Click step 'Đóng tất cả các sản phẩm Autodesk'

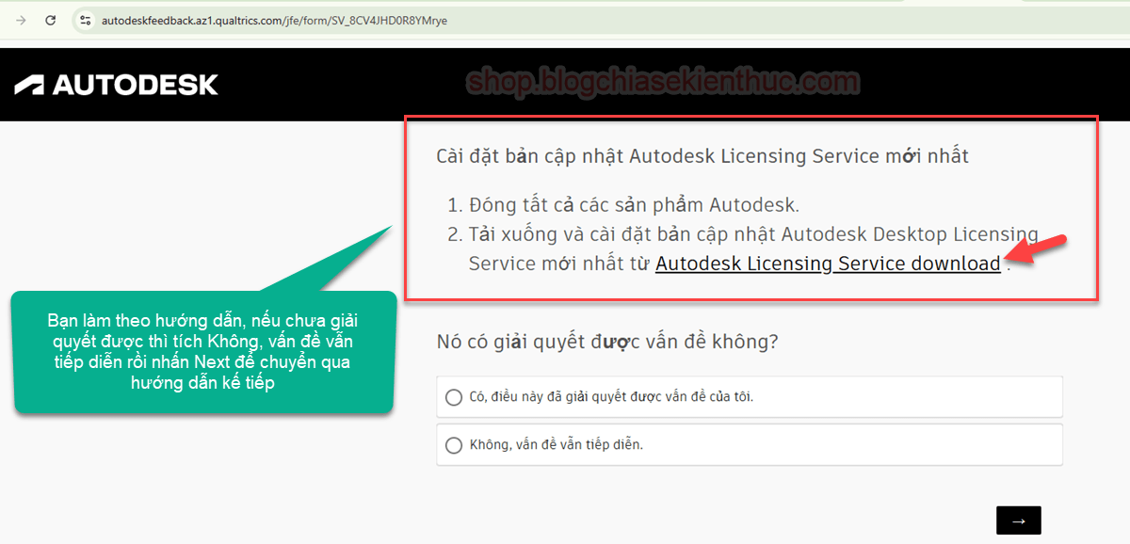point(633,204)
